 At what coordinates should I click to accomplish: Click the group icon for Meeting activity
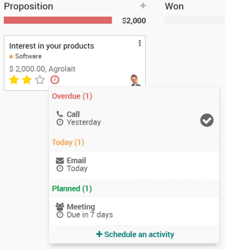[x=60, y=207]
